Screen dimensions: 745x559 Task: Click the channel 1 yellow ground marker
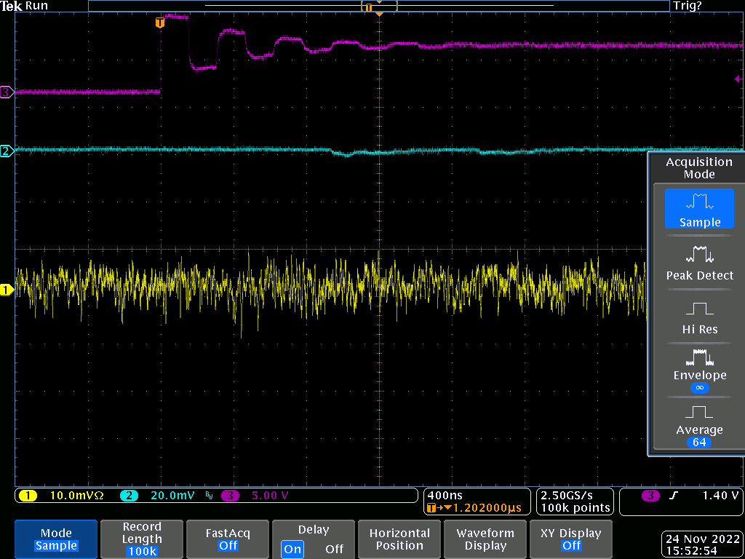pyautogui.click(x=7, y=290)
